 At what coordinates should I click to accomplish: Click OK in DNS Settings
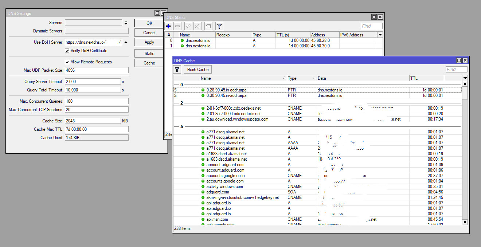point(149,23)
